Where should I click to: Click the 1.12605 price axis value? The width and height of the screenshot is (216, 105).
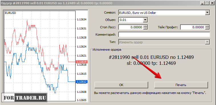tap(82, 100)
